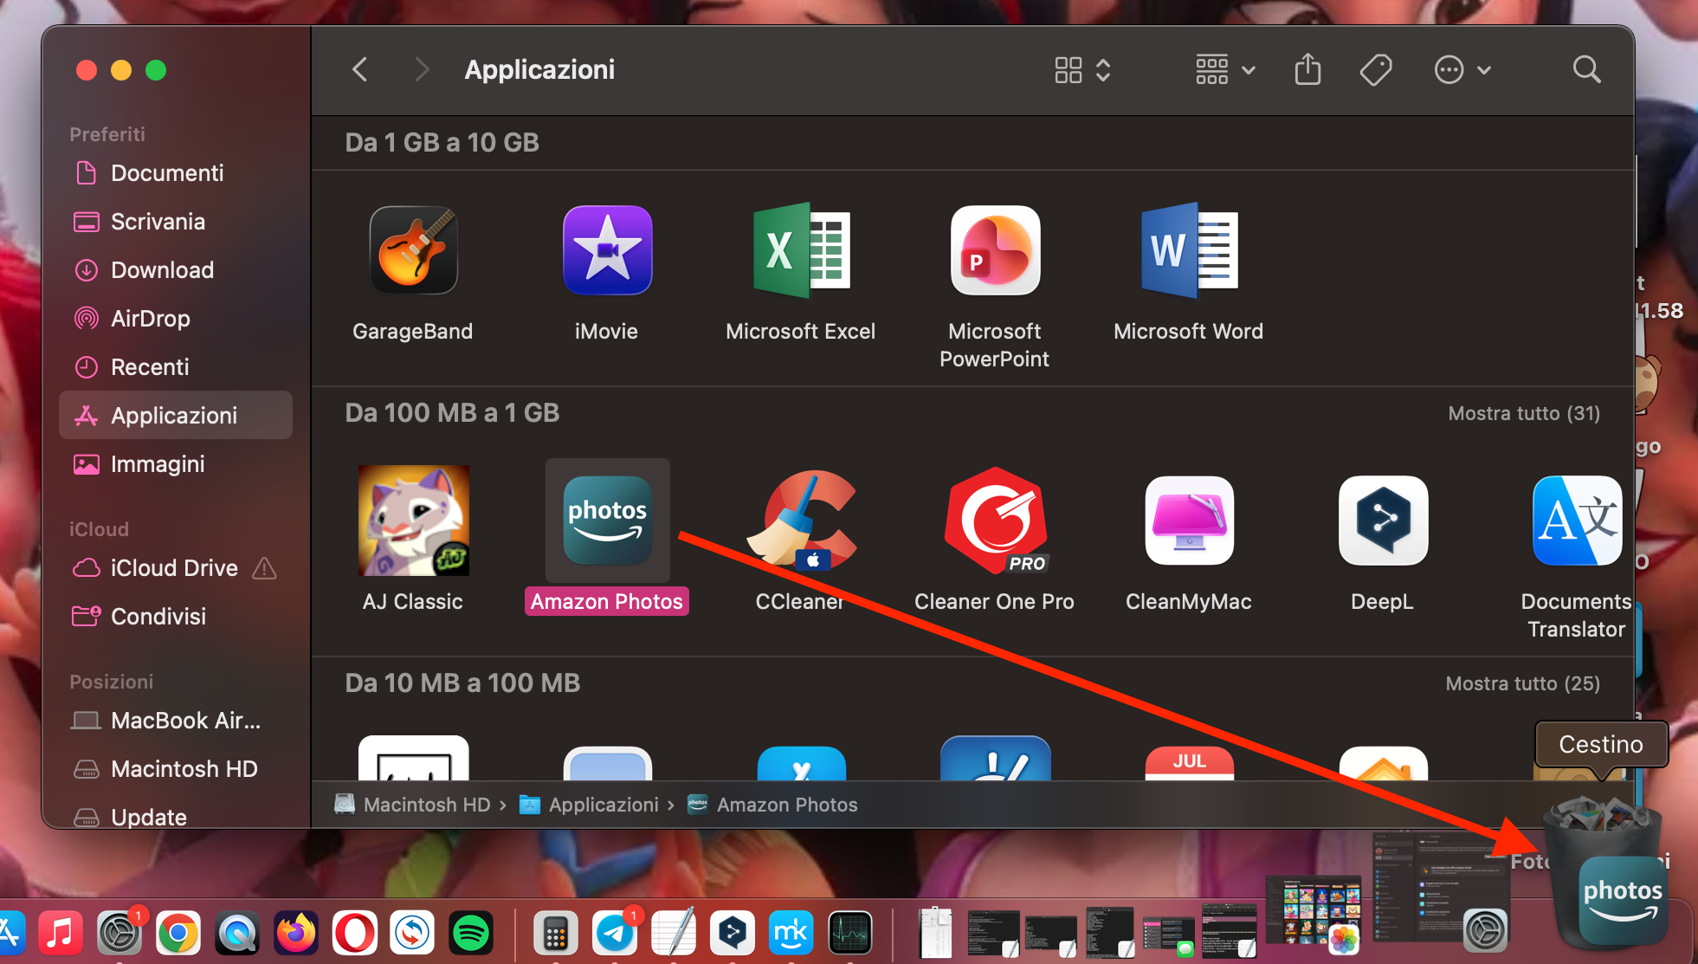Select the CleanMyMac app icon
1698x964 pixels.
tap(1189, 521)
